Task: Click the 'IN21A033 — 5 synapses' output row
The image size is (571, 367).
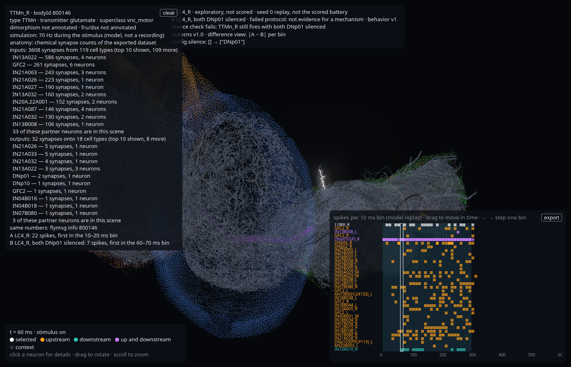Action: click(55, 154)
